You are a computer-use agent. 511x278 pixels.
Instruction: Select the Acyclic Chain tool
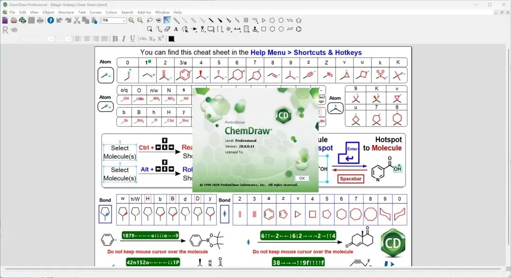tap(255, 20)
